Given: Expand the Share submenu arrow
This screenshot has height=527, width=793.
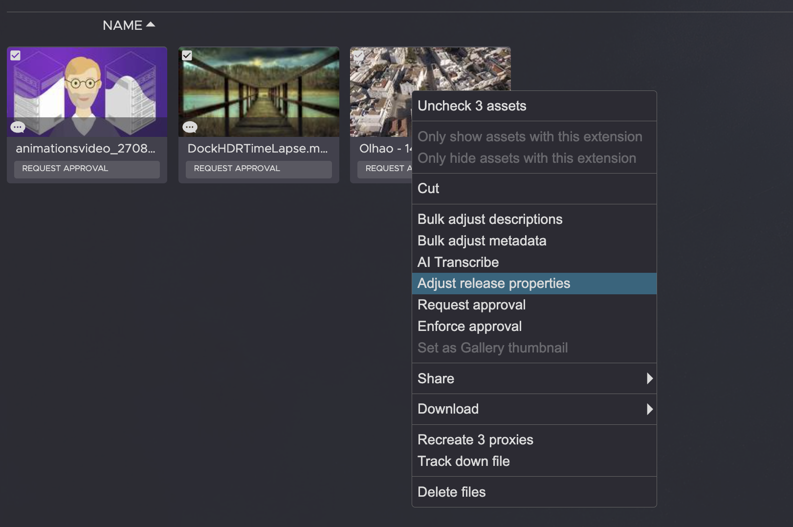Looking at the screenshot, I should [x=649, y=378].
